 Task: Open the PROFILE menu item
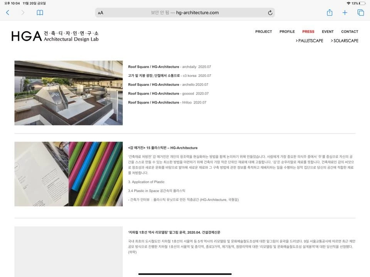click(287, 32)
